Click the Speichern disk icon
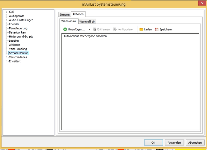Viewport: 207px width, 150px height. [157, 29]
